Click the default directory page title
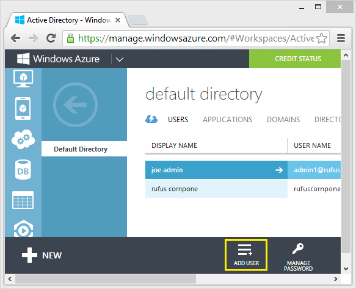 [x=204, y=94]
